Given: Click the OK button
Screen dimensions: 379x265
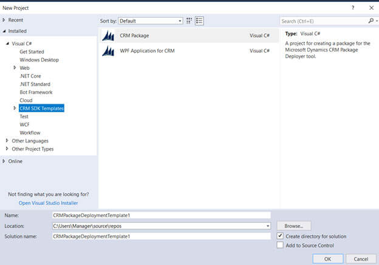Looking at the screenshot, I should coord(328,259).
